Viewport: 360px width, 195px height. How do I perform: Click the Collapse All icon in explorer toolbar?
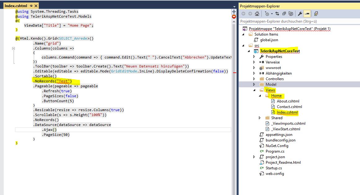click(284, 14)
